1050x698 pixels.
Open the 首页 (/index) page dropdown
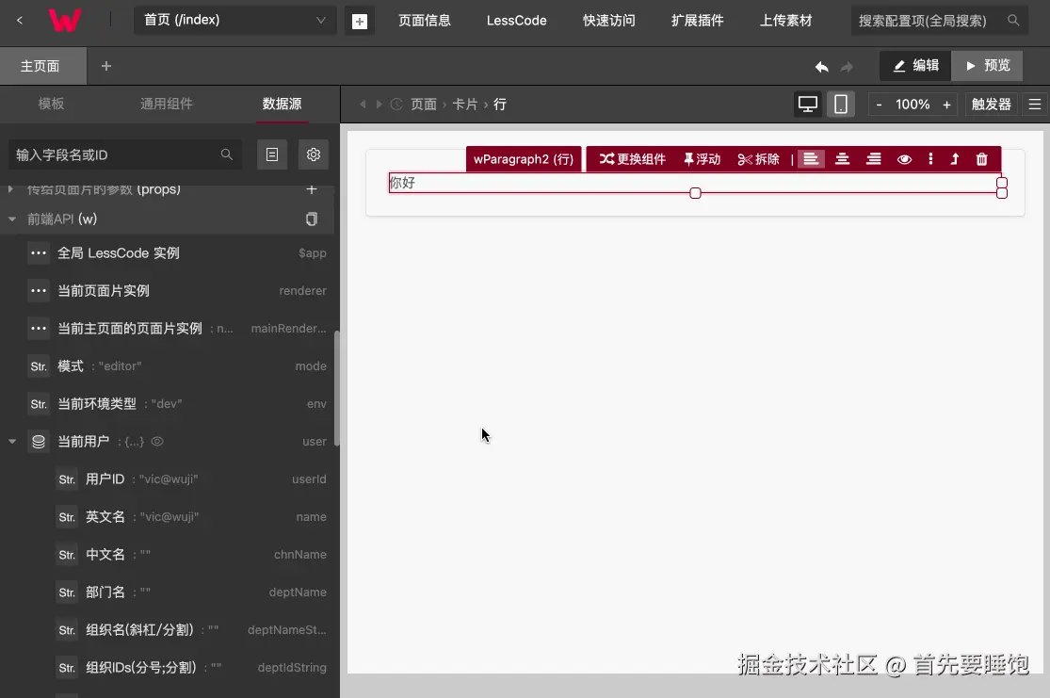coord(235,20)
